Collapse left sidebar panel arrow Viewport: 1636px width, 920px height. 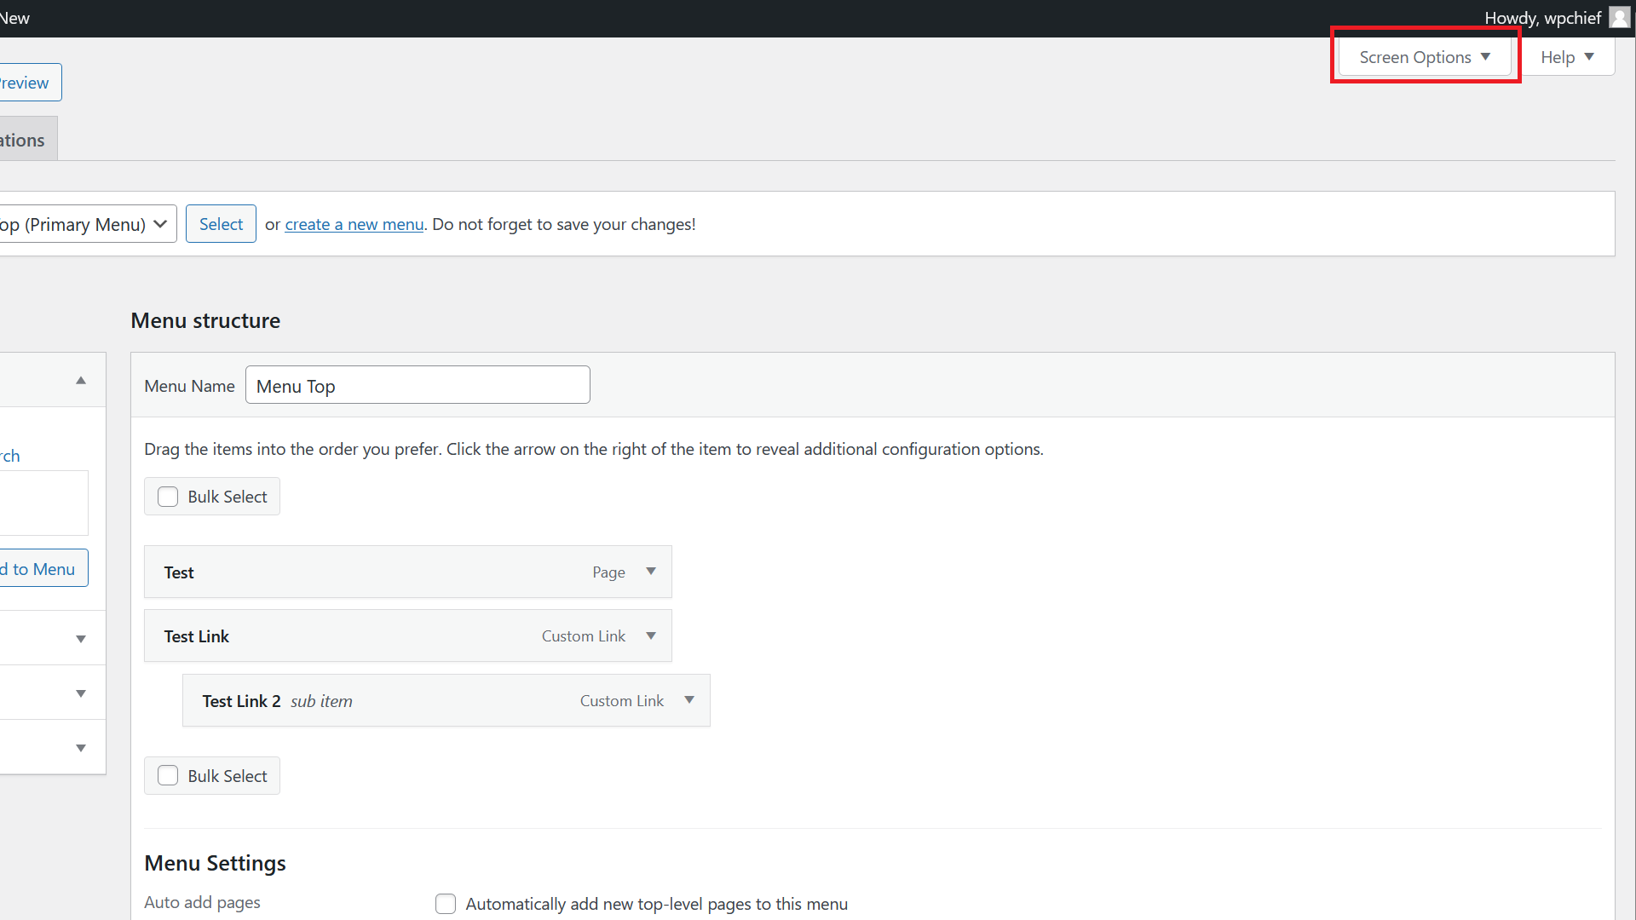80,382
